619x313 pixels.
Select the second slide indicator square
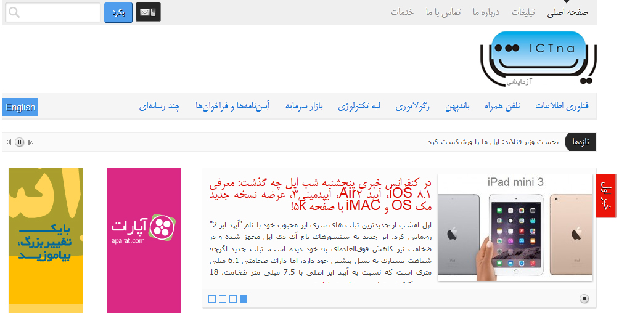pos(223,299)
